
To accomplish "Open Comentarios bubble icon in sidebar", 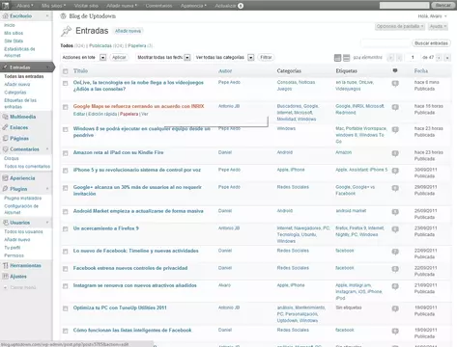I will 6,149.
